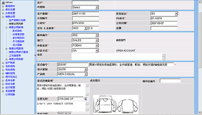Click the empty 金额 field
The image size is (202, 115).
click(x=164, y=28)
